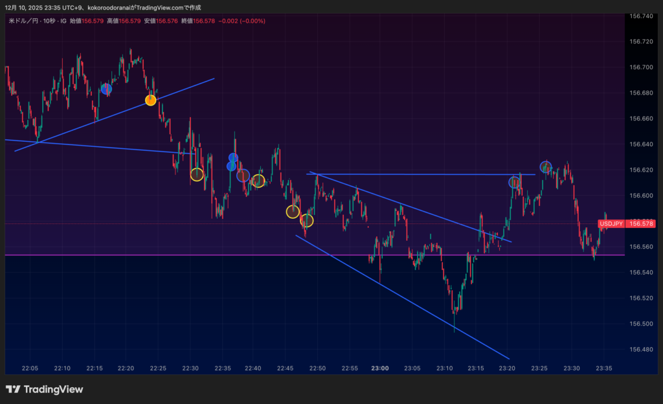Click the blue circle marker near 23:21
Screen dimensions: 663x404
[515, 183]
